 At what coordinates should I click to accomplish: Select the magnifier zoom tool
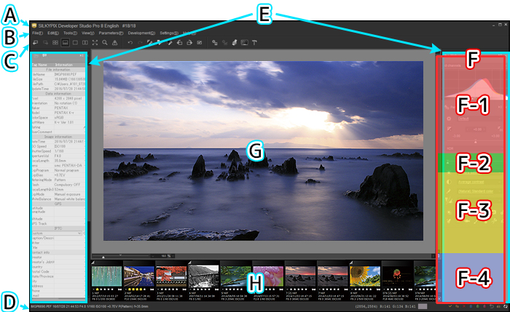(x=106, y=44)
